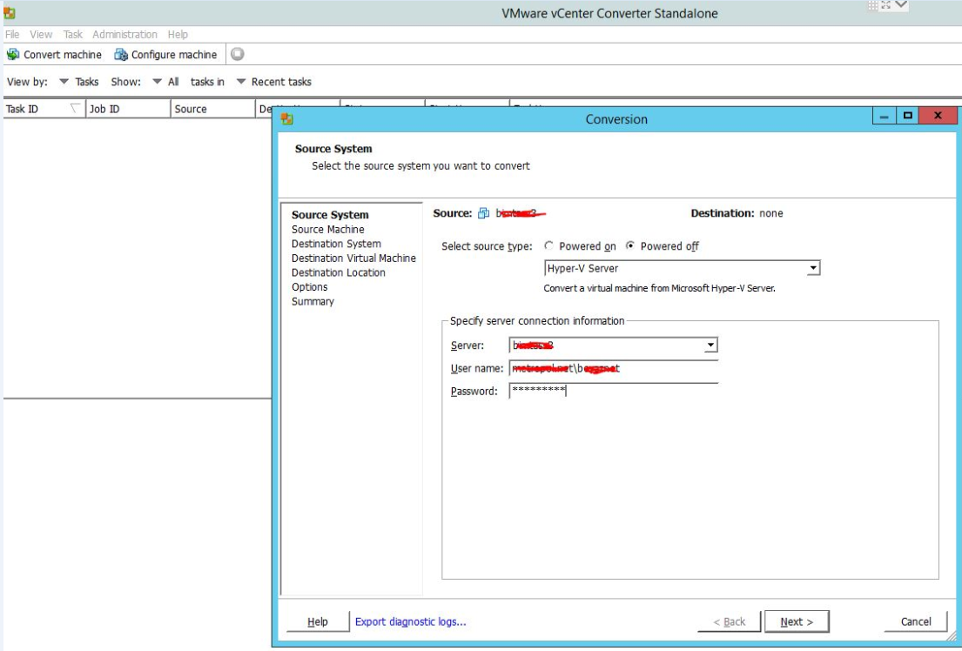
Task: Click the Convert machine toolbar button
Action: pyautogui.click(x=54, y=55)
